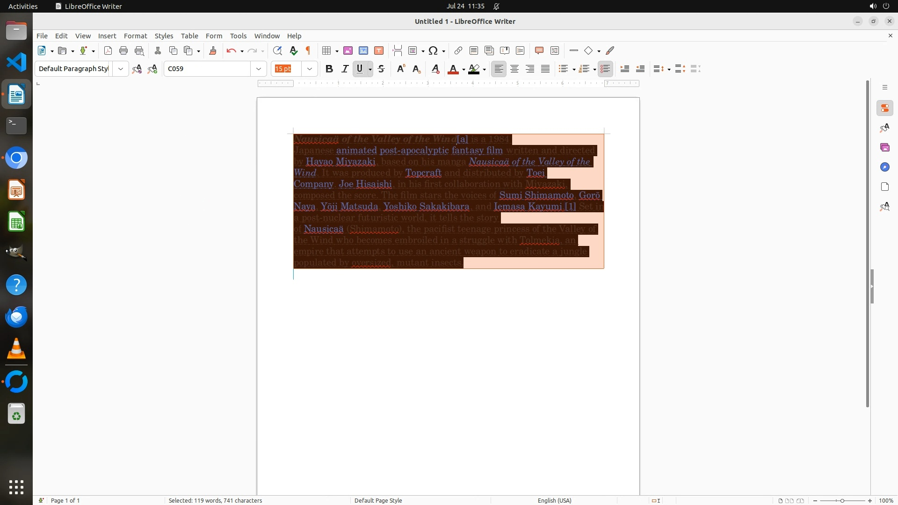Screen dimensions: 898x505
Task: Open the Navigator compass icon in sidebar
Action: pos(884,167)
